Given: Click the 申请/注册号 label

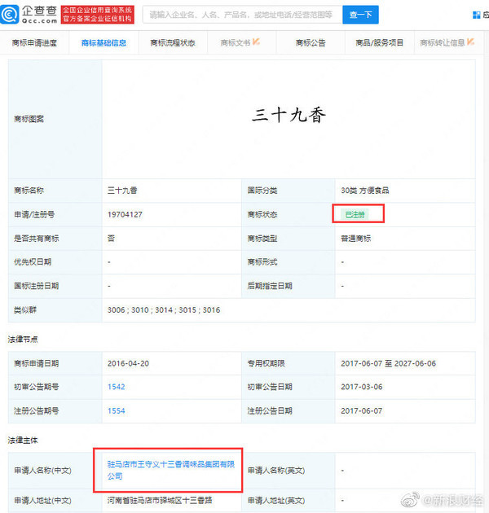Looking at the screenshot, I should click(34, 215).
